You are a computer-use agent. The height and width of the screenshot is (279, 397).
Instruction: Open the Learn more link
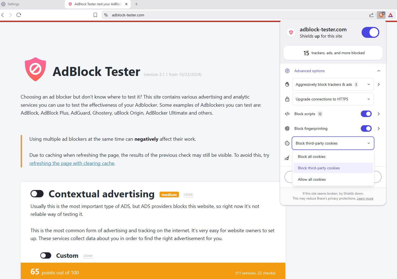click(x=365, y=198)
